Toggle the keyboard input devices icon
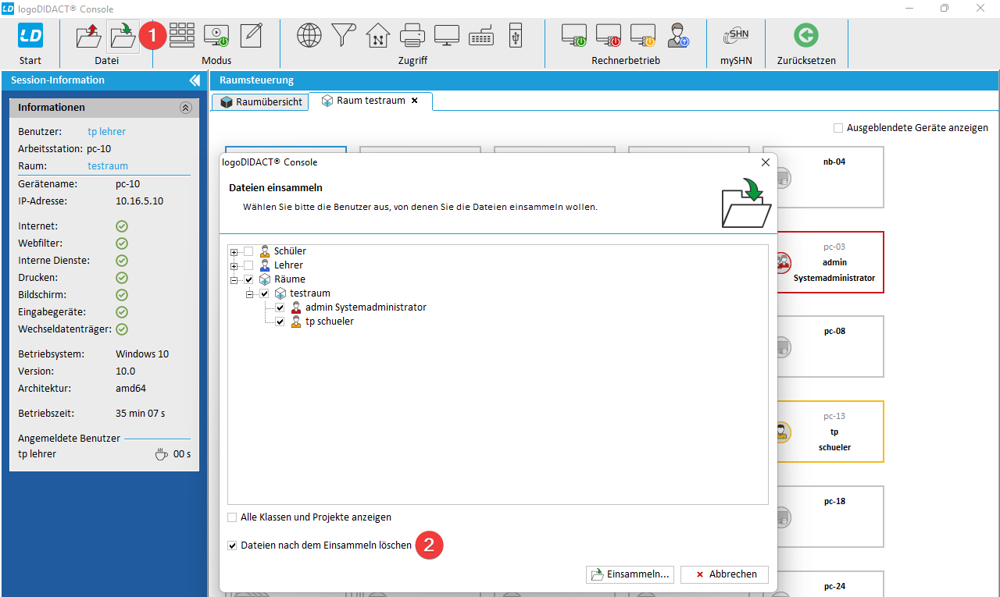The image size is (1000, 597). point(481,35)
